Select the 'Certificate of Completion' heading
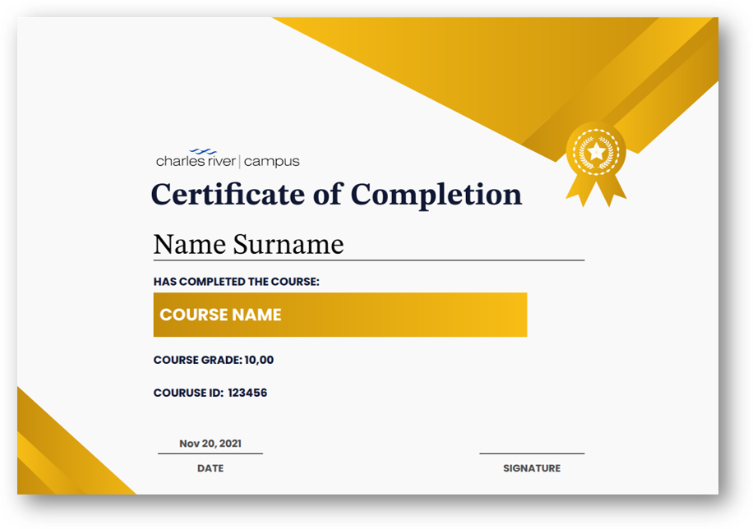Viewport: 753px width, 529px height. point(336,195)
